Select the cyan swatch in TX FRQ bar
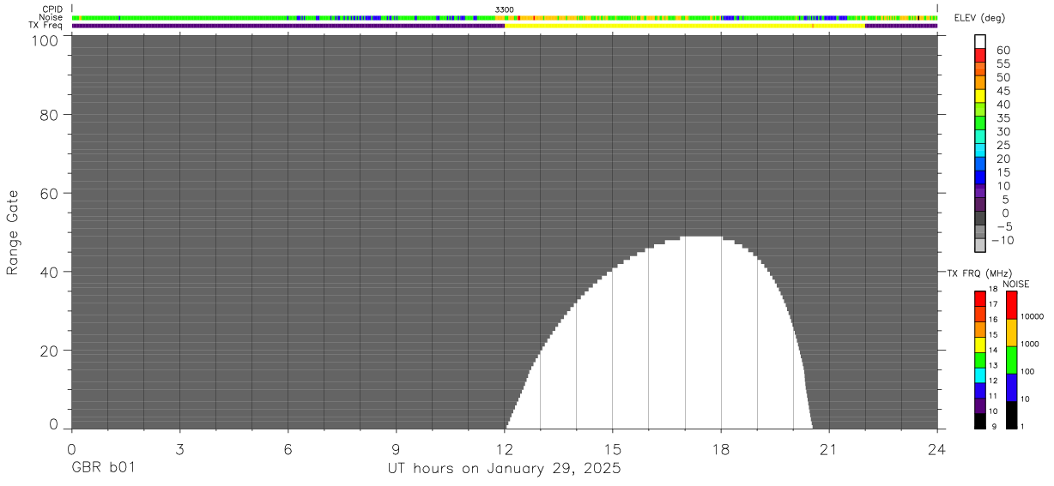 tap(980, 375)
